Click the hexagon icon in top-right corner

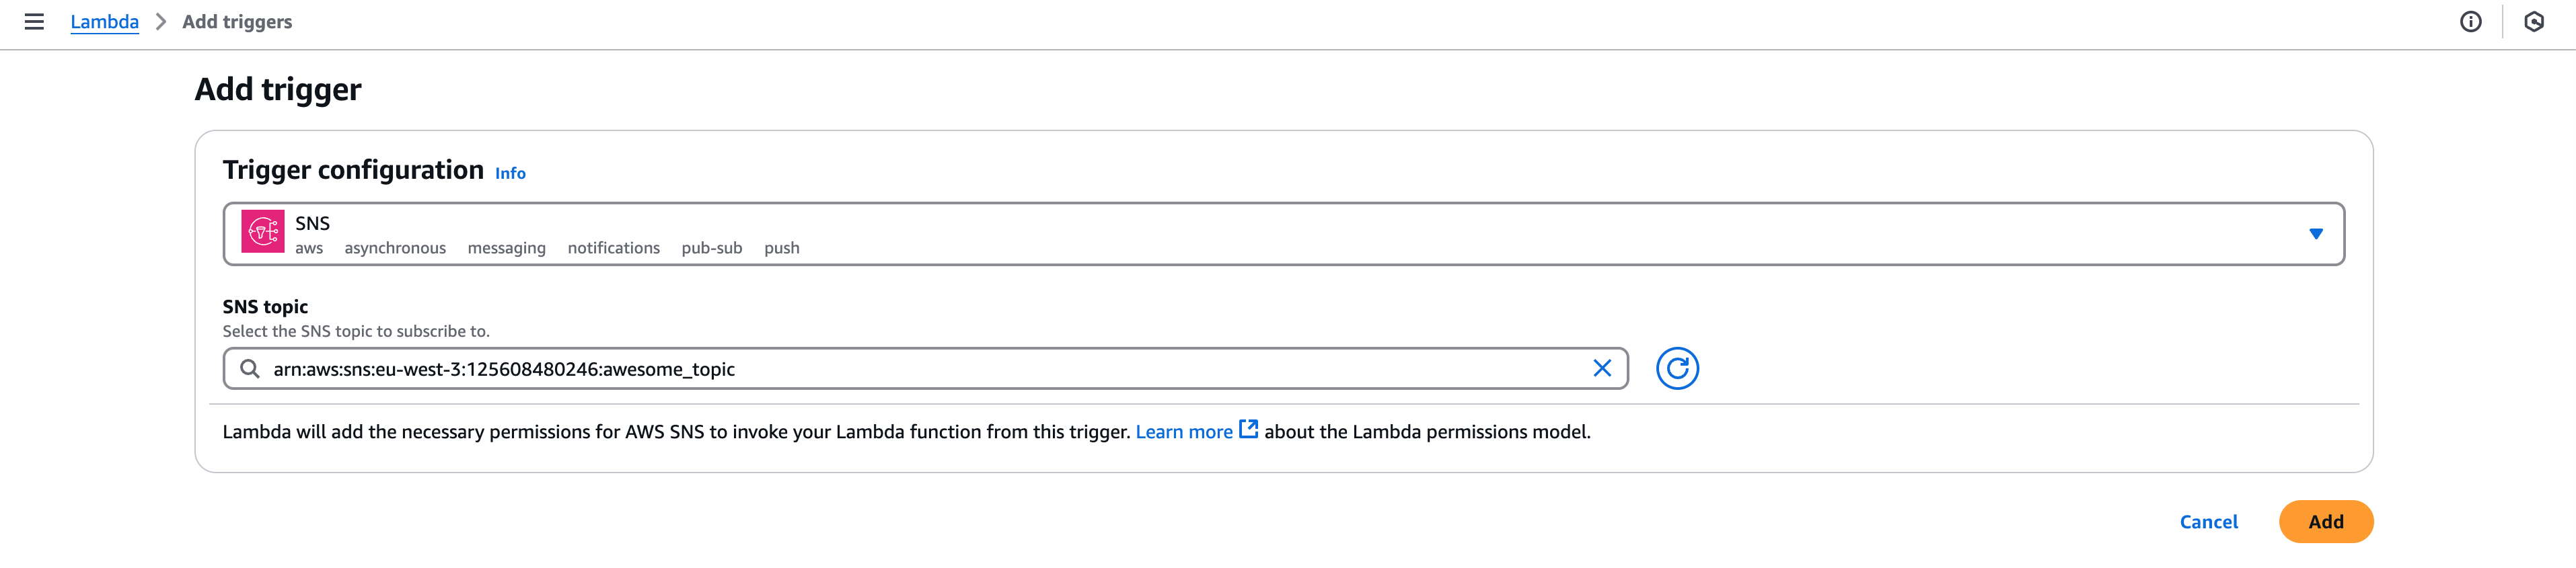coord(2533,22)
